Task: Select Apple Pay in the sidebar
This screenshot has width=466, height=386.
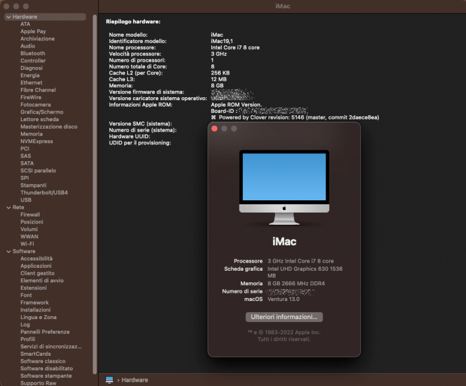Action: click(33, 31)
